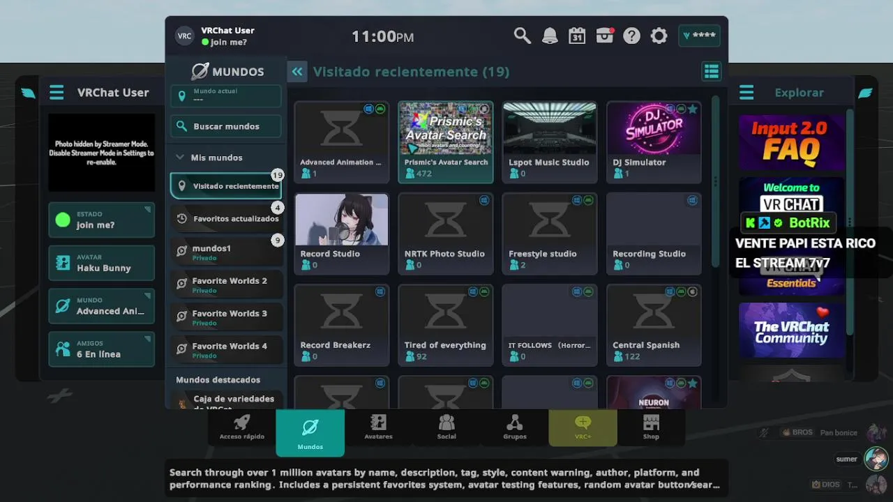Open Freestyle studio world card
Image resolution: width=893 pixels, height=502 pixels.
(x=550, y=233)
